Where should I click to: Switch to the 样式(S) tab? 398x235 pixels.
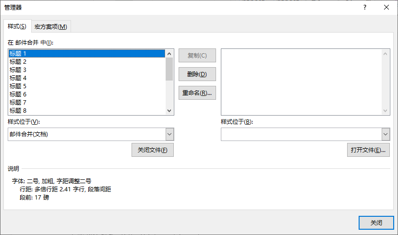point(17,26)
